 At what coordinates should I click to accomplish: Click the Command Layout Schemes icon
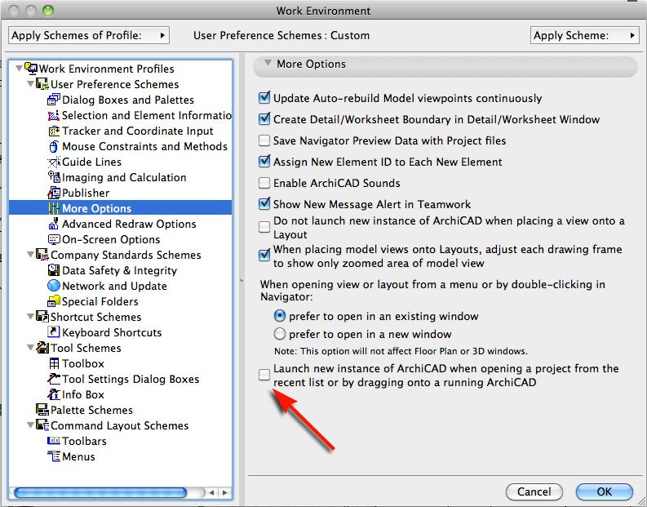(42, 425)
